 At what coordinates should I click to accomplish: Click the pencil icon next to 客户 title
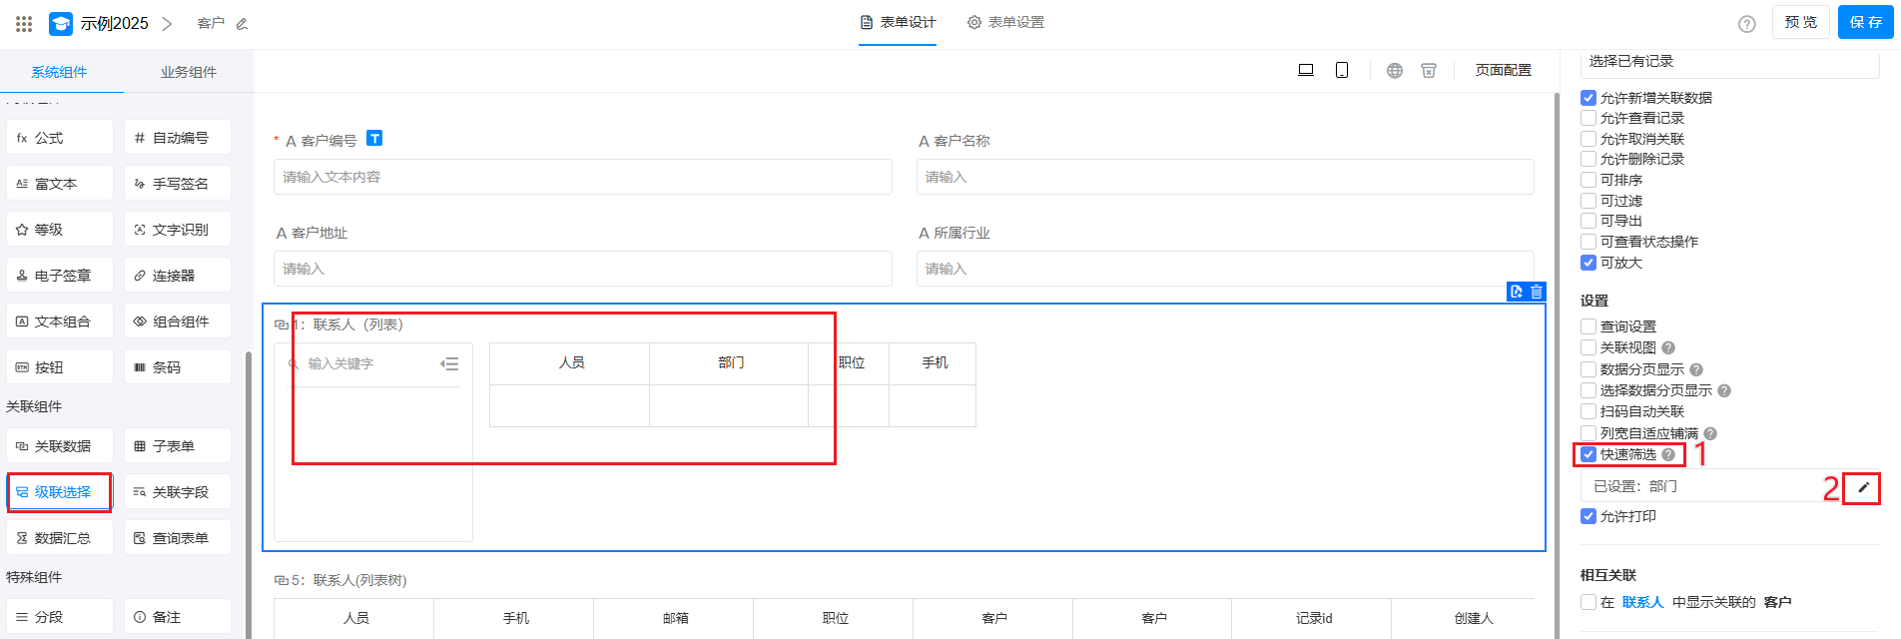click(242, 24)
